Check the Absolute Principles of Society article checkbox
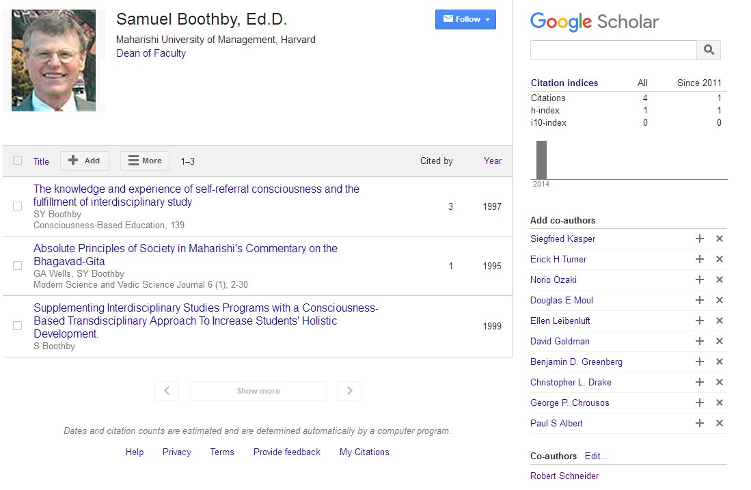 tap(17, 265)
